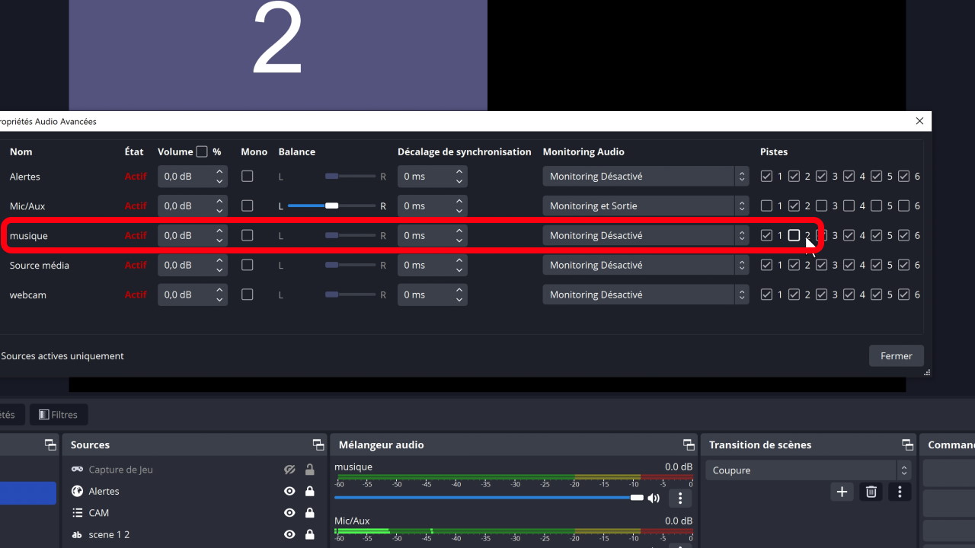The image size is (975, 548).
Task: Open transition properties three-dot menu
Action: [900, 492]
